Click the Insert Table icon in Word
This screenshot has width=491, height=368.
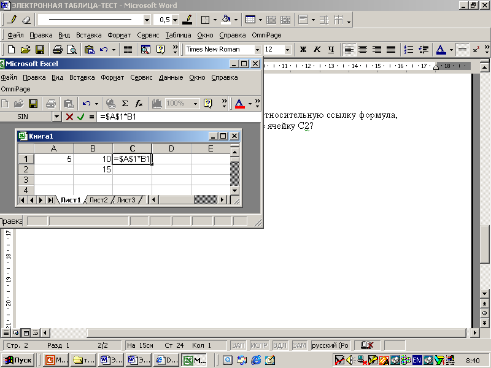coord(250,20)
